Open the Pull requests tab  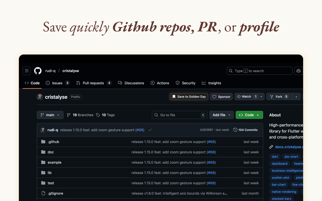(x=94, y=83)
